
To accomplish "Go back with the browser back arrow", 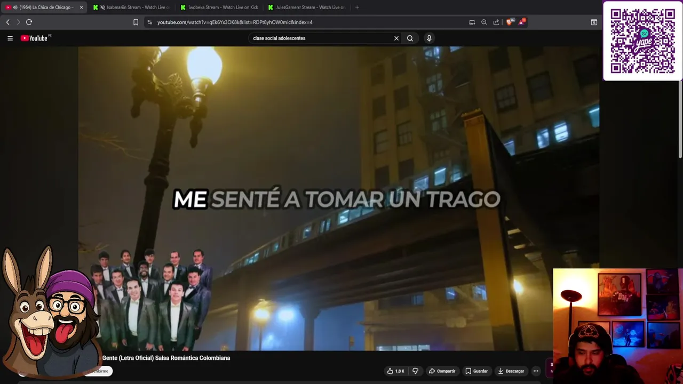I will coord(7,22).
